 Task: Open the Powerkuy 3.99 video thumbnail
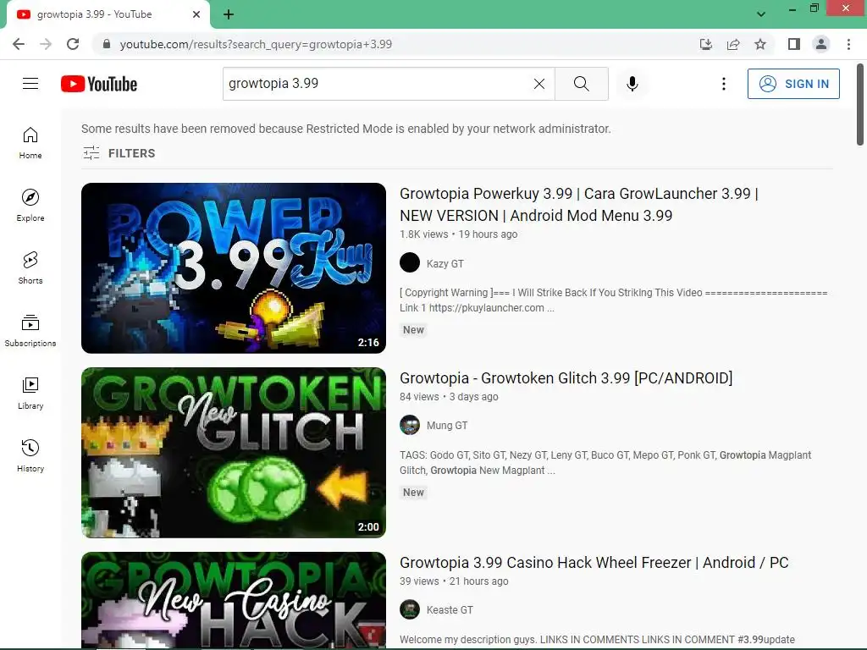(x=234, y=268)
